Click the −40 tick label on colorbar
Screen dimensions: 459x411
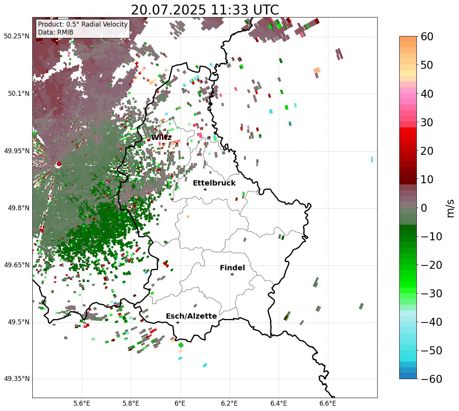(x=431, y=322)
